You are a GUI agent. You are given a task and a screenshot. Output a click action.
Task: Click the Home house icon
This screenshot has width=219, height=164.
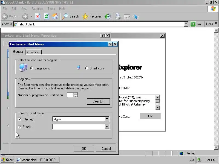click(55, 16)
